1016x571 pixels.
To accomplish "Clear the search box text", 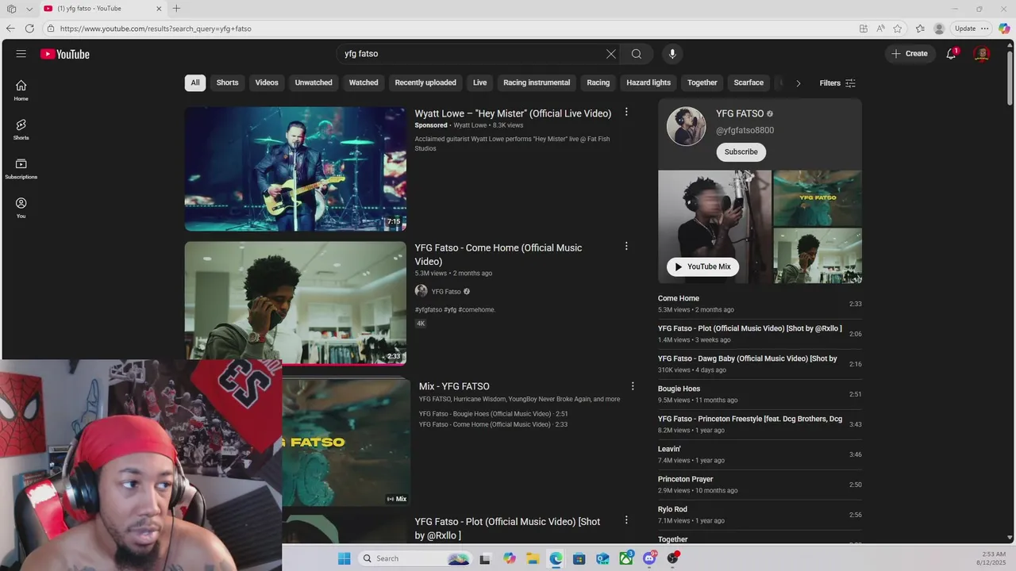I will click(x=610, y=54).
